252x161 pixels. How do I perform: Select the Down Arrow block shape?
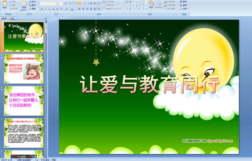click(143, 5)
